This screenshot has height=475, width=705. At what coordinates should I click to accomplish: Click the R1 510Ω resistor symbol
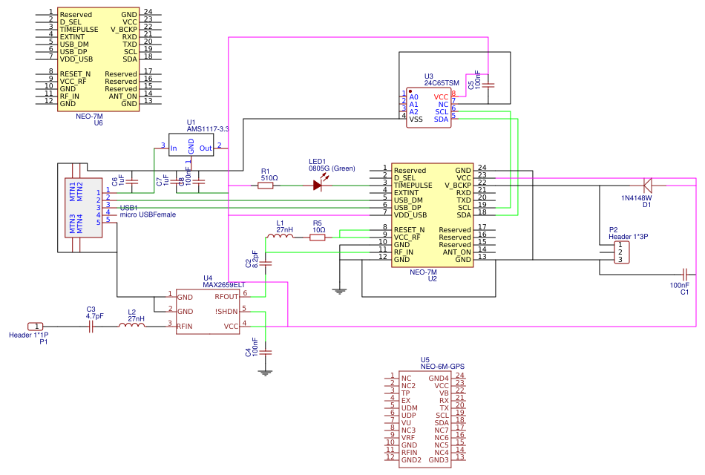[268, 186]
